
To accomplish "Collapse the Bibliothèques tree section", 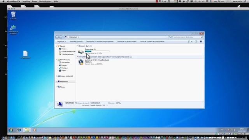I will (57, 60).
